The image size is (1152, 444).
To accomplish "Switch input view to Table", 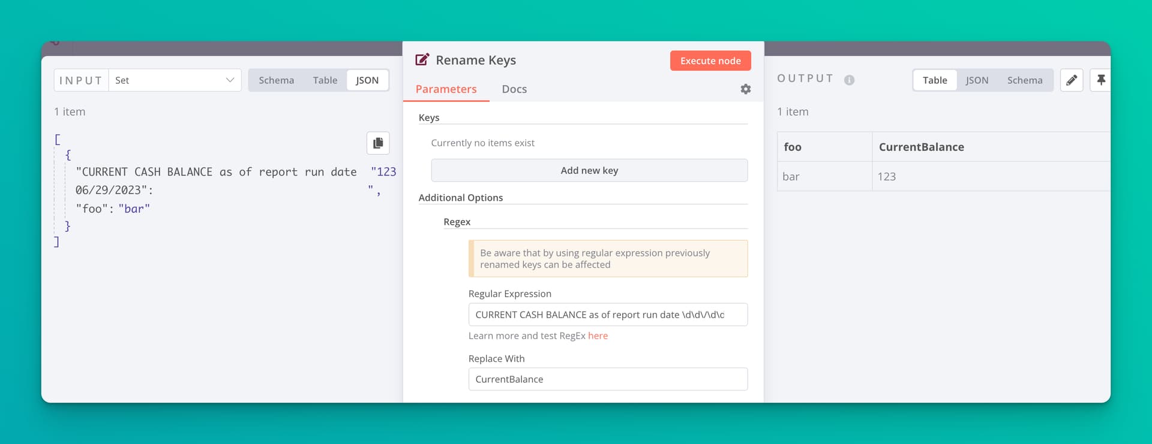I will tap(325, 80).
